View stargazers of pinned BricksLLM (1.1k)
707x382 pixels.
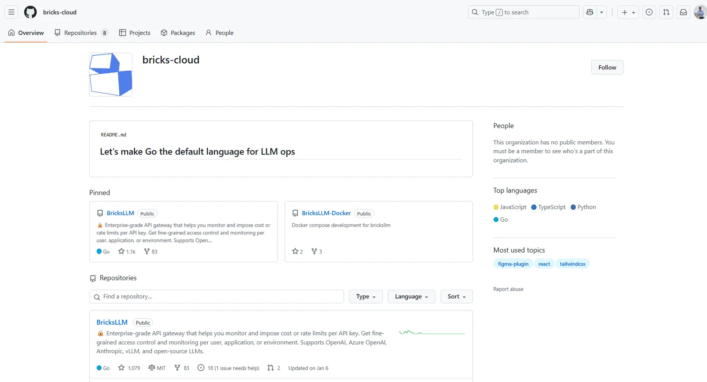(127, 251)
